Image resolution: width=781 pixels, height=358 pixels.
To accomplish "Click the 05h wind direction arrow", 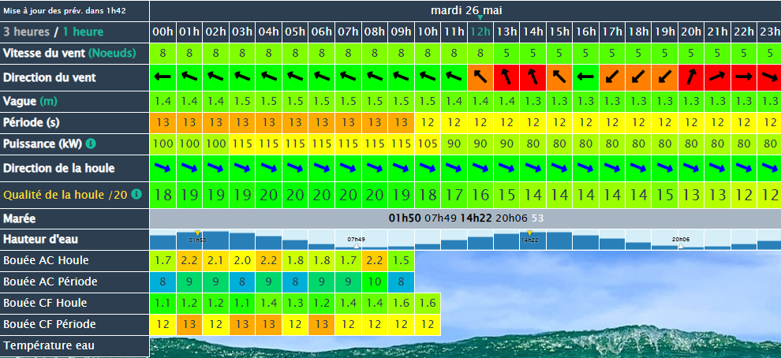I will tap(295, 77).
